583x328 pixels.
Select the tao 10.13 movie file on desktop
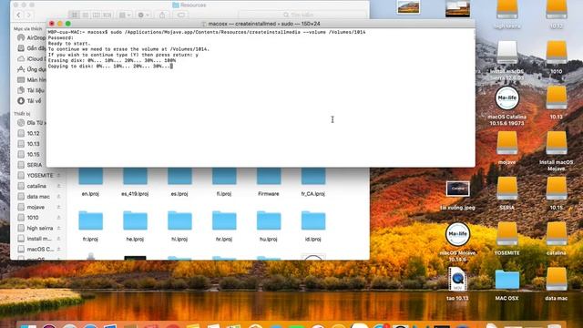457,283
